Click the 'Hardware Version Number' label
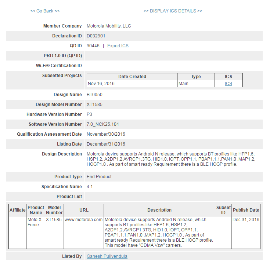This screenshot has width=270, height=260. tap(54, 114)
